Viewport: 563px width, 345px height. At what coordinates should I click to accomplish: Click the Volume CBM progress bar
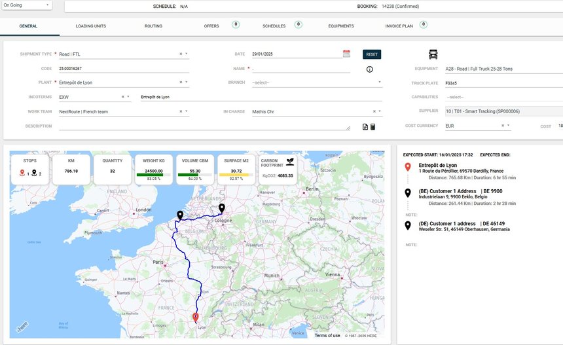pos(194,175)
